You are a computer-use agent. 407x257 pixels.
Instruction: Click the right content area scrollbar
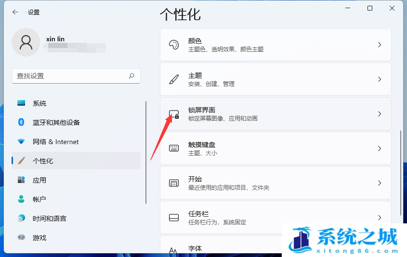point(400,173)
